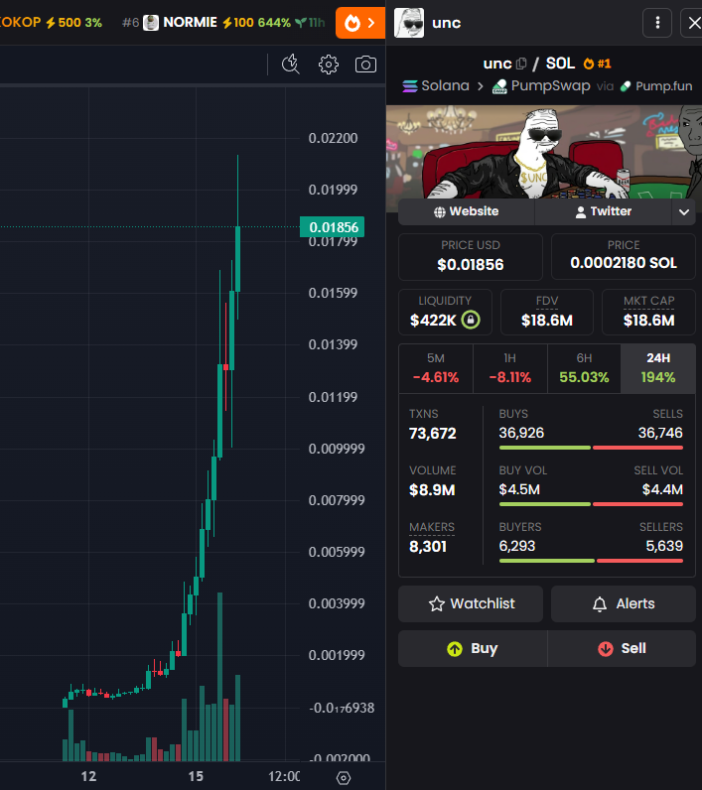Select the 1H timeframe tab
Viewport: 702px width, 790px height.
[x=509, y=367]
